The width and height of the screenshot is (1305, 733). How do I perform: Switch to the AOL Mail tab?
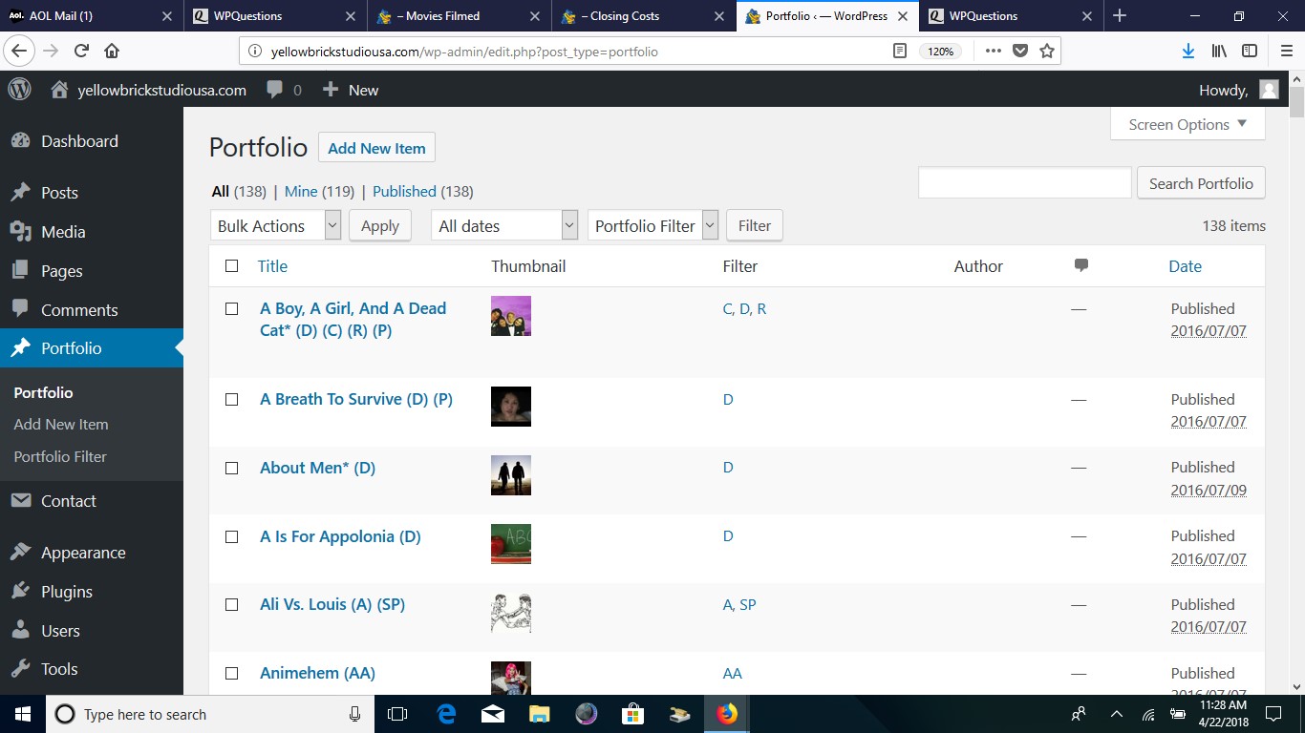(91, 16)
